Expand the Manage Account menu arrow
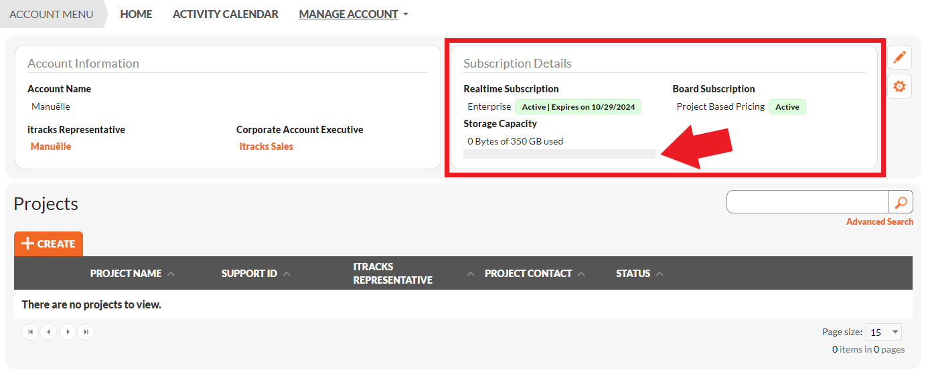 tap(406, 15)
